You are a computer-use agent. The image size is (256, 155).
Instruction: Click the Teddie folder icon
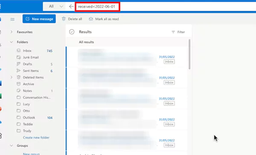click(x=19, y=124)
